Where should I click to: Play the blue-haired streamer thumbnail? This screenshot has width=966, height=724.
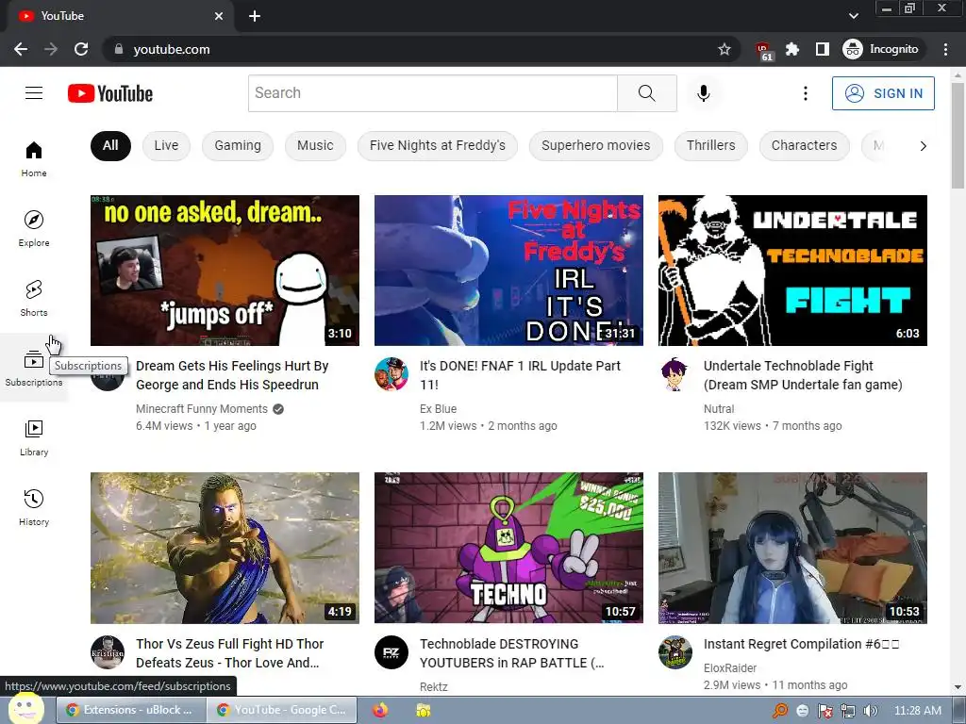click(x=792, y=548)
